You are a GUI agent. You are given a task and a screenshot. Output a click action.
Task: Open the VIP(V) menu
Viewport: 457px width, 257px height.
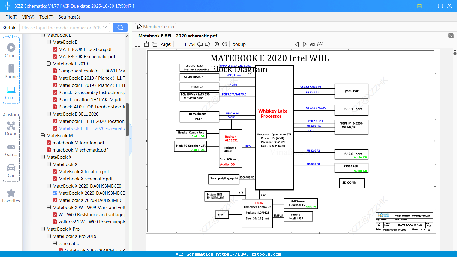coord(28,17)
